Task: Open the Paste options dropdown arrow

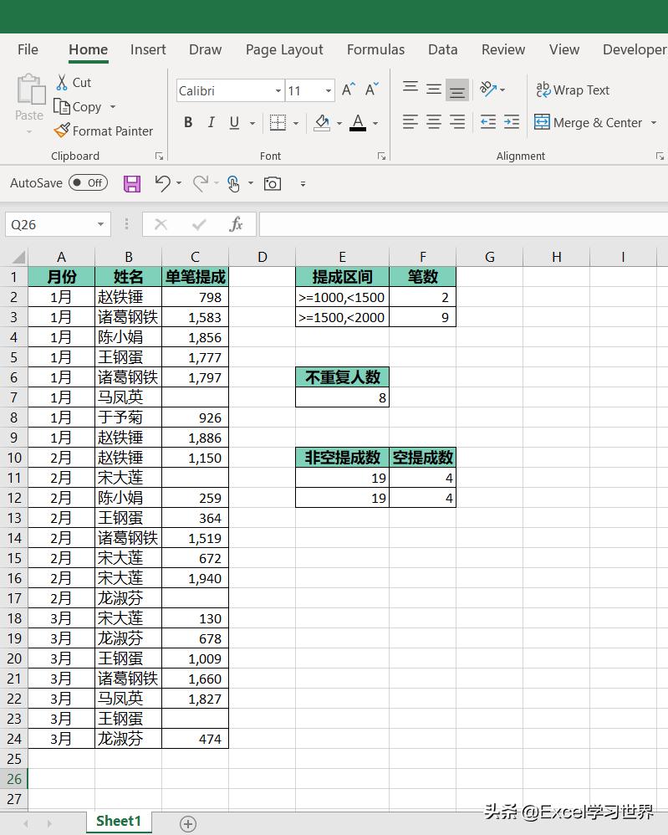Action: [29, 131]
